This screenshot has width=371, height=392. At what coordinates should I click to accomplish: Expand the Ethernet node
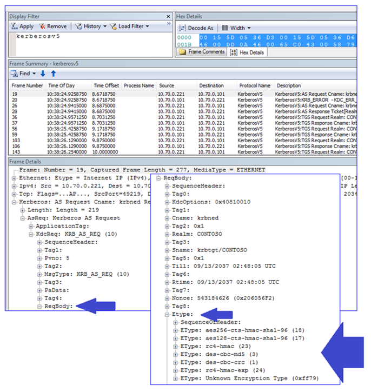(x=14, y=178)
